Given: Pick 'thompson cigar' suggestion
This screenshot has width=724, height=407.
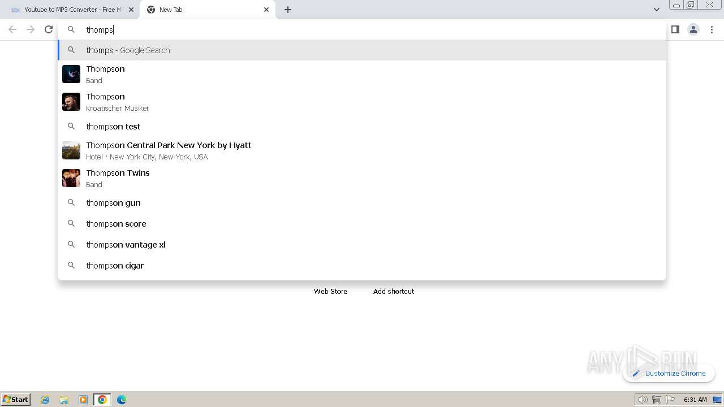Looking at the screenshot, I should 362,266.
